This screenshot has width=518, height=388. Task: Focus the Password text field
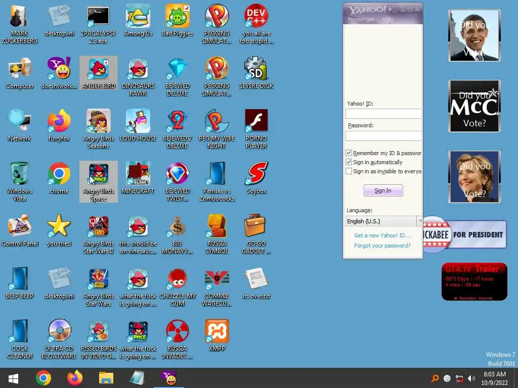(x=383, y=136)
